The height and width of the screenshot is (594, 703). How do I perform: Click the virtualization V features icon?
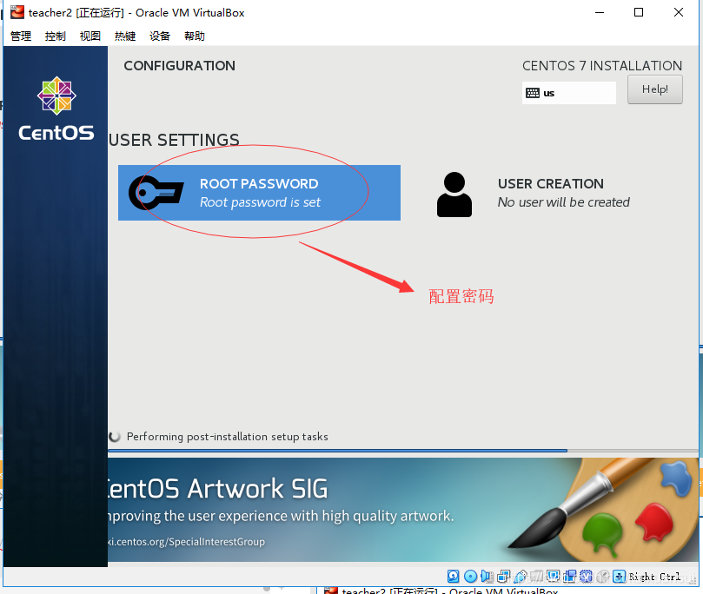[x=587, y=576]
